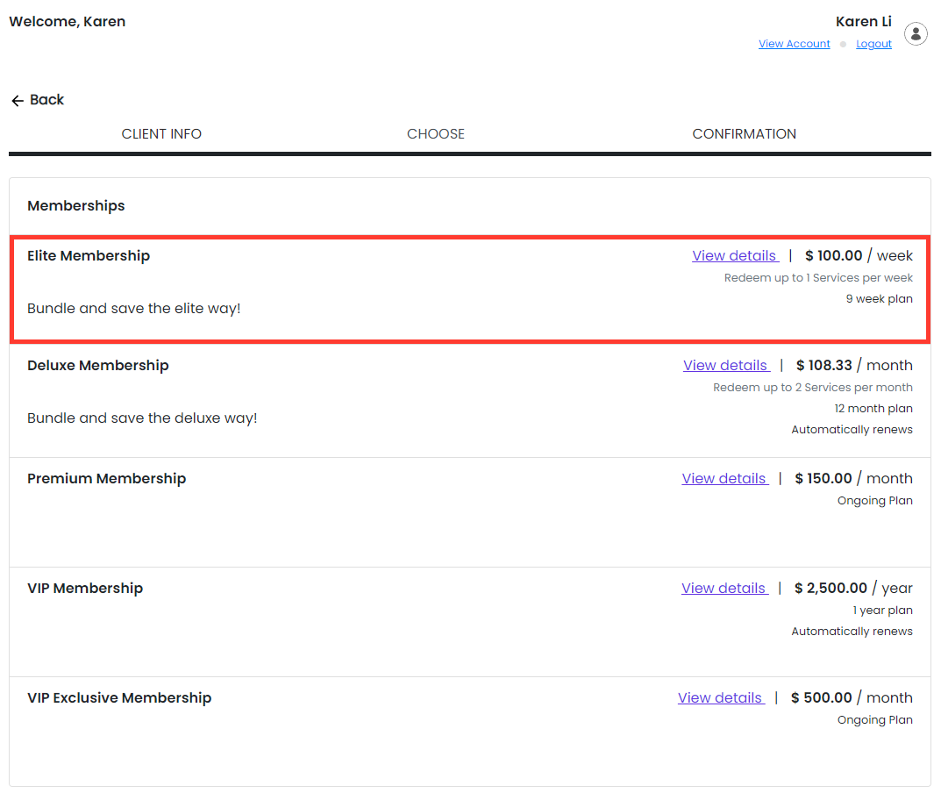Click the user profile avatar icon
This screenshot has height=793, width=941.
(x=916, y=33)
